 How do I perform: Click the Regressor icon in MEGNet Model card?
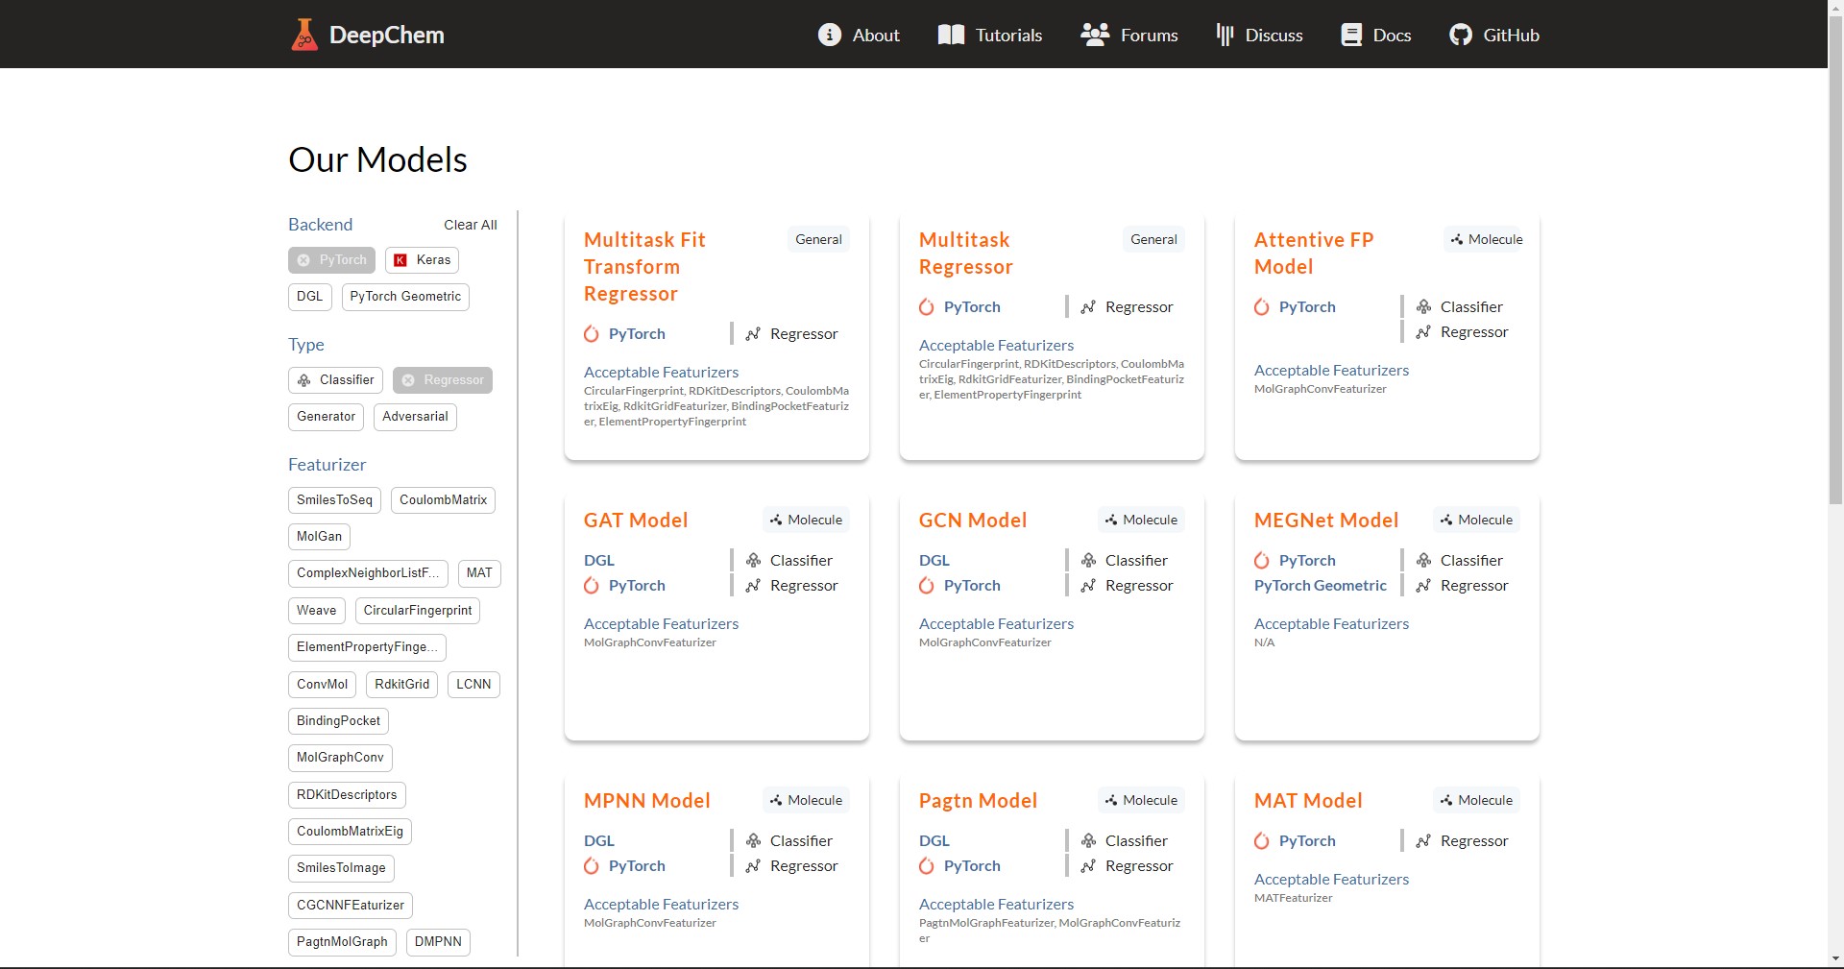pyautogui.click(x=1423, y=586)
